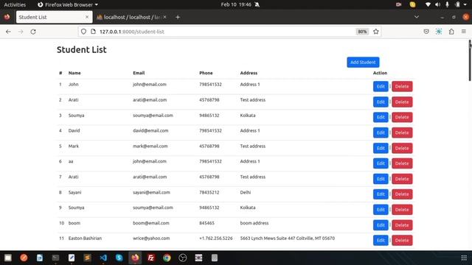Edit the John row number 1
472x265 pixels.
tap(381, 87)
